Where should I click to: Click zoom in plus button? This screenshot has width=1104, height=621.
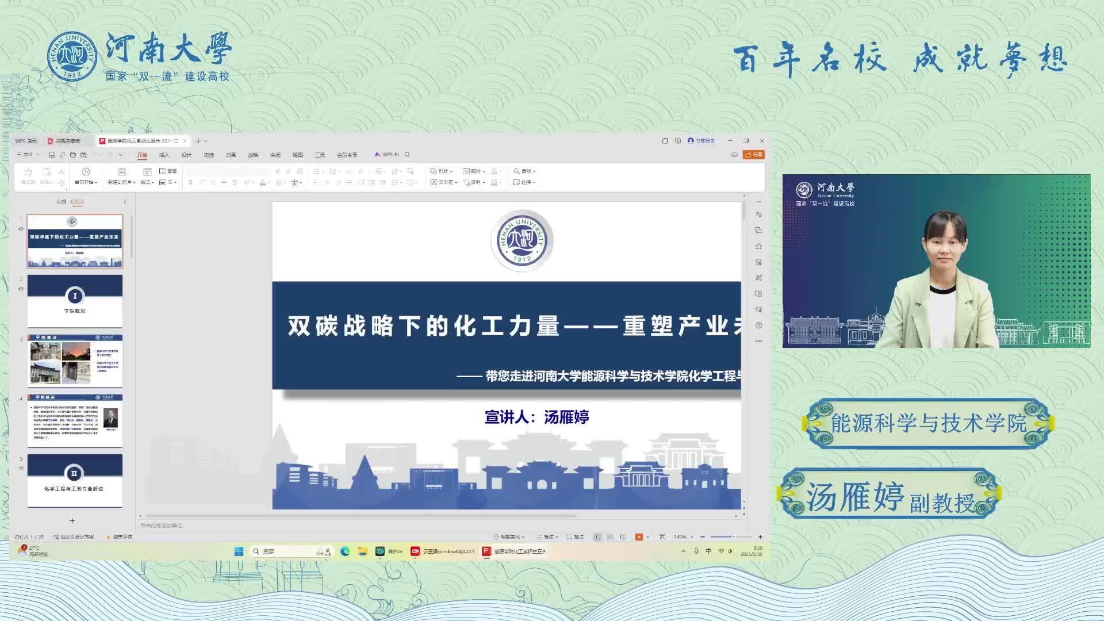point(760,537)
